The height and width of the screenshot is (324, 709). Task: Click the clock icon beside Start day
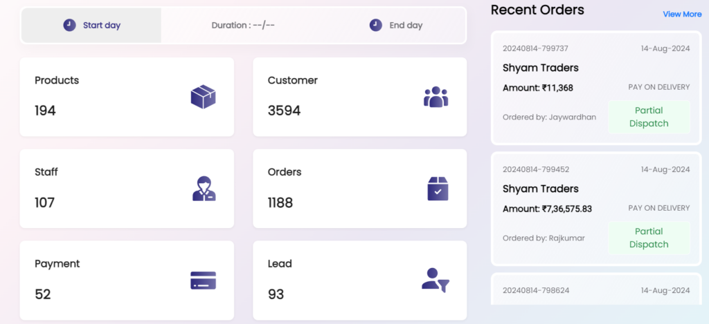70,25
